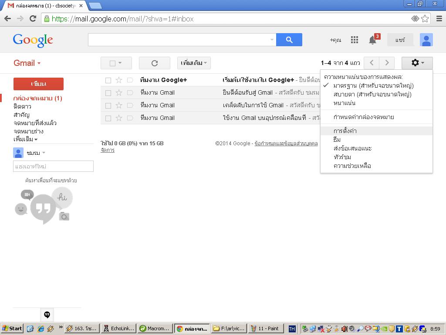The width and height of the screenshot is (446, 335).
Task: Open the search options dropdown arrow
Action: 272,40
